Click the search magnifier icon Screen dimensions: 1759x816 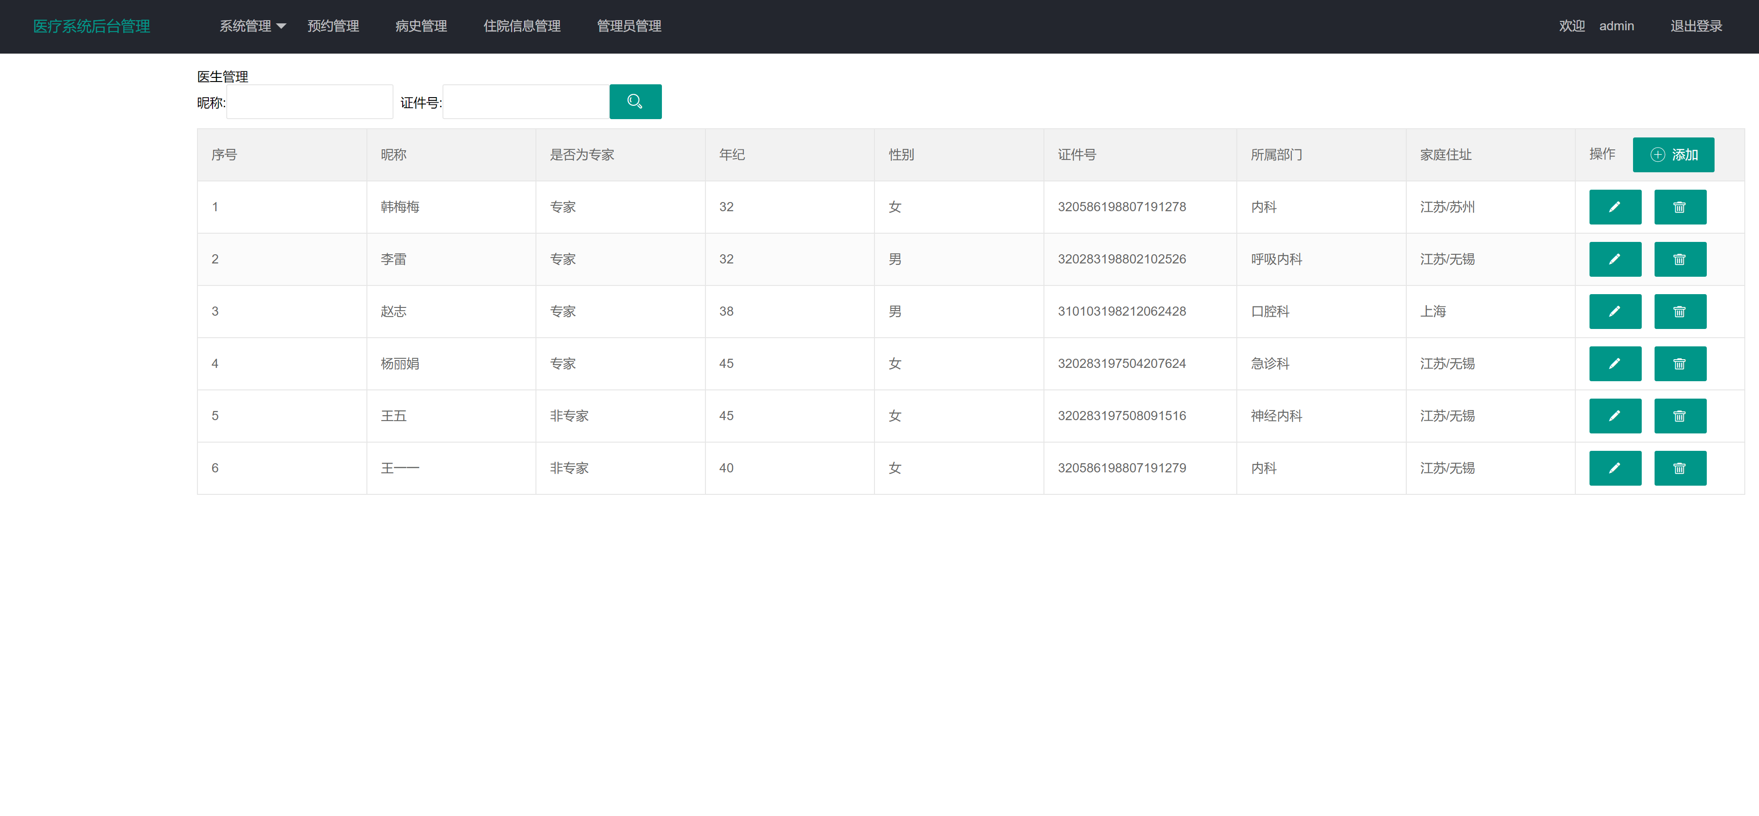[x=635, y=101]
